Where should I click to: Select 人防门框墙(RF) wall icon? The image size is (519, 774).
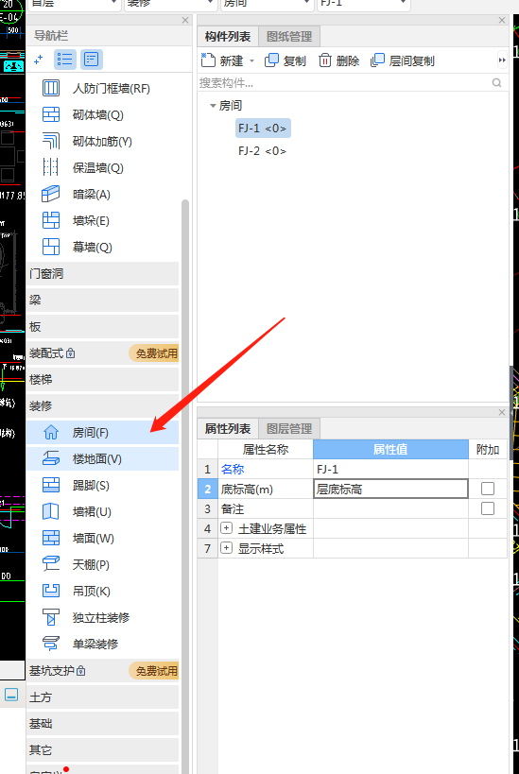tap(51, 88)
